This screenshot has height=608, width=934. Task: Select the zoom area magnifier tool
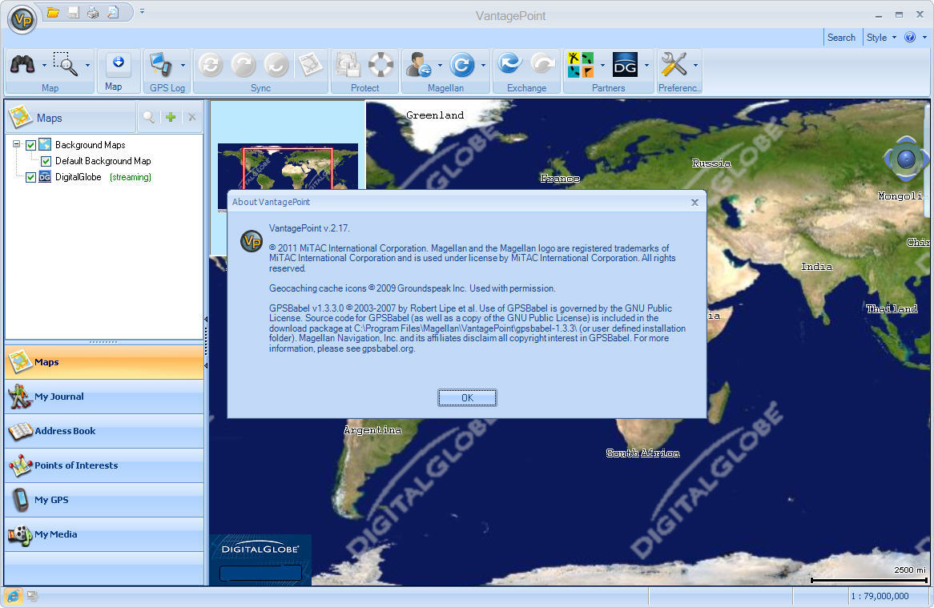(66, 64)
